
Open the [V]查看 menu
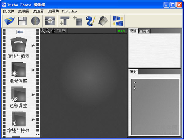[x=38, y=11]
